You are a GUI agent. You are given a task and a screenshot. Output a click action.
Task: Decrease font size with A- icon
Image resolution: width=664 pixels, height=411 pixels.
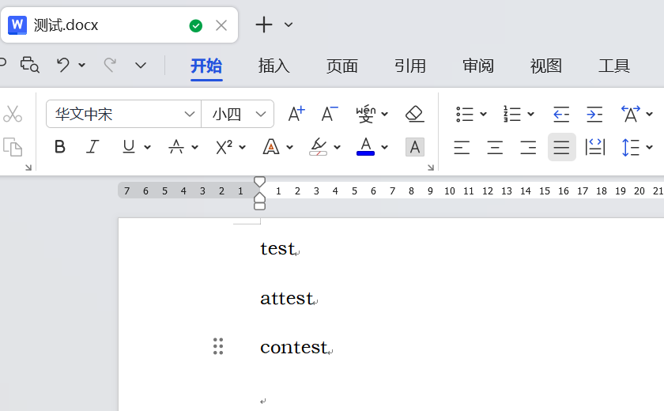click(x=330, y=114)
